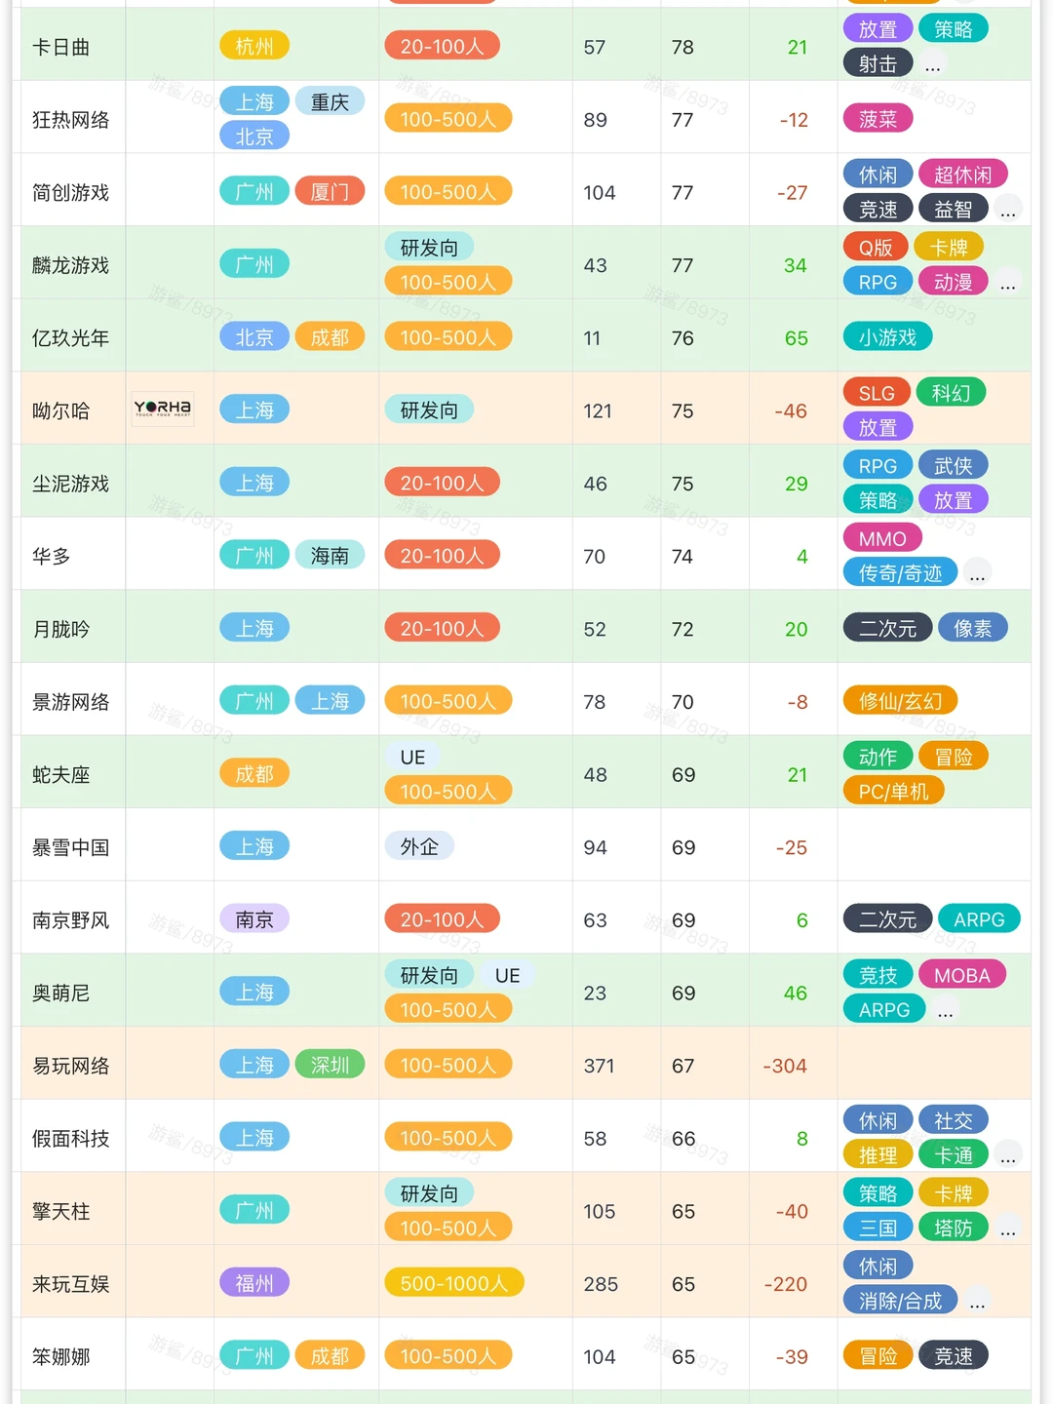The height and width of the screenshot is (1404, 1053).
Task: Click the 65 difference value for 亿玖光年
Action: coord(797,338)
